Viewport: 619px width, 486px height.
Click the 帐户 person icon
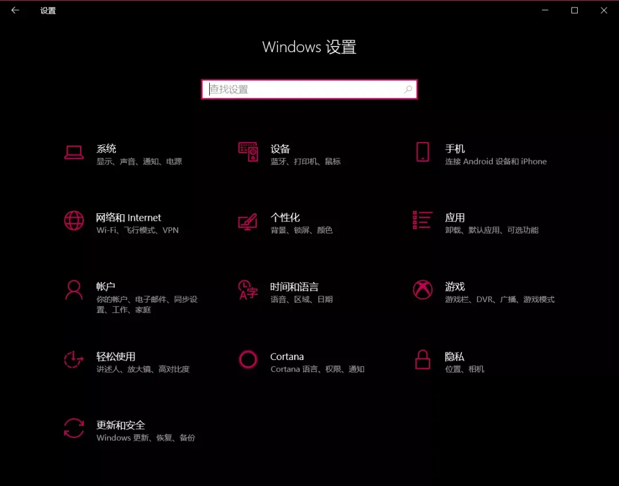point(74,290)
